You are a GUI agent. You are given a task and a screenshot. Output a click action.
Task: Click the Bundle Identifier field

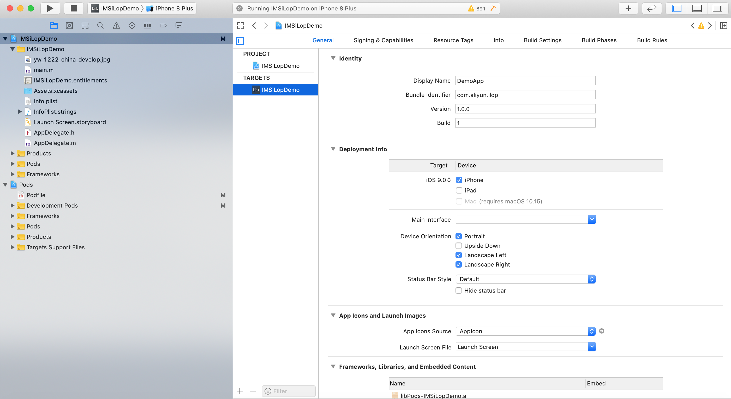pos(525,95)
